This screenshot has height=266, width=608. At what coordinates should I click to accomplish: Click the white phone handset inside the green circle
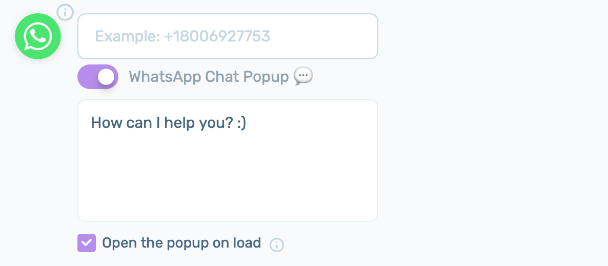[38, 36]
